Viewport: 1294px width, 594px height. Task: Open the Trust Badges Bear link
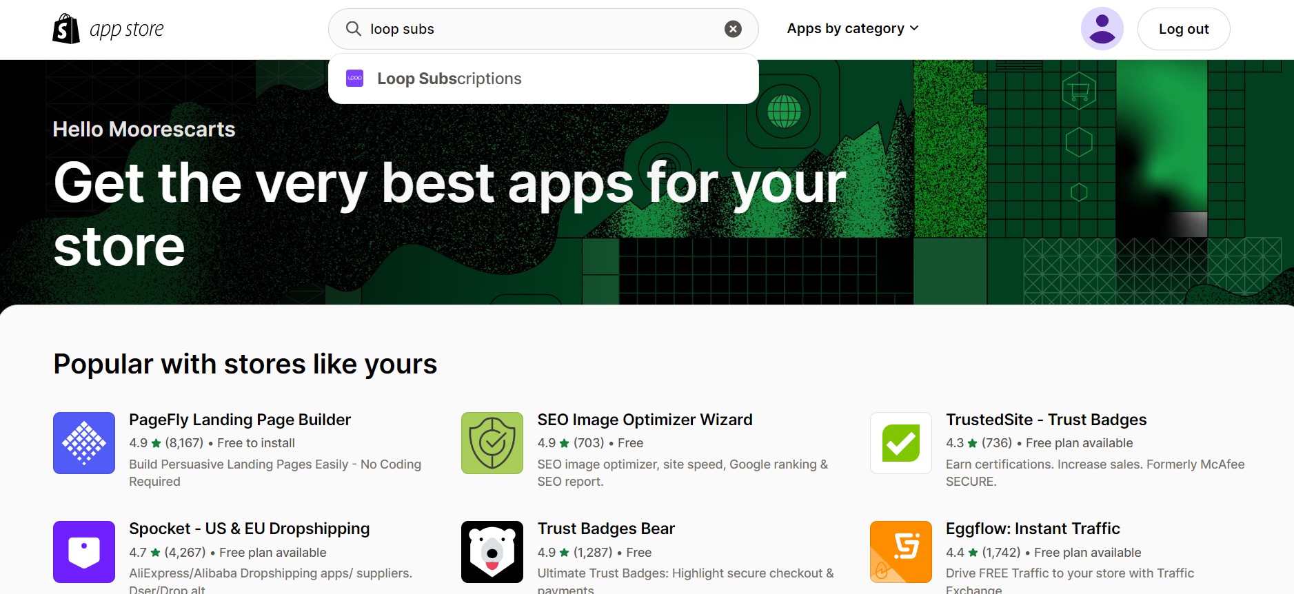click(x=606, y=529)
